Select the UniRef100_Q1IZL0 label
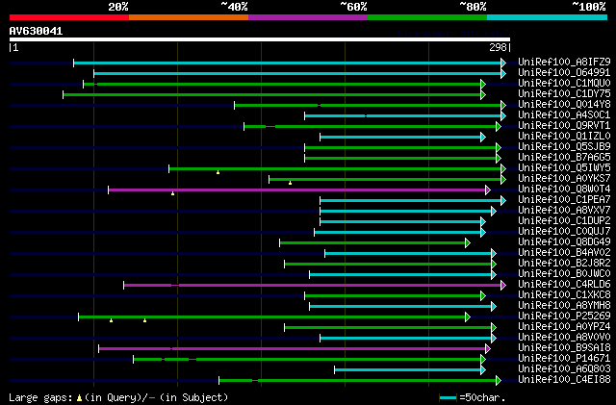This screenshot has height=405, width=616. [x=564, y=136]
